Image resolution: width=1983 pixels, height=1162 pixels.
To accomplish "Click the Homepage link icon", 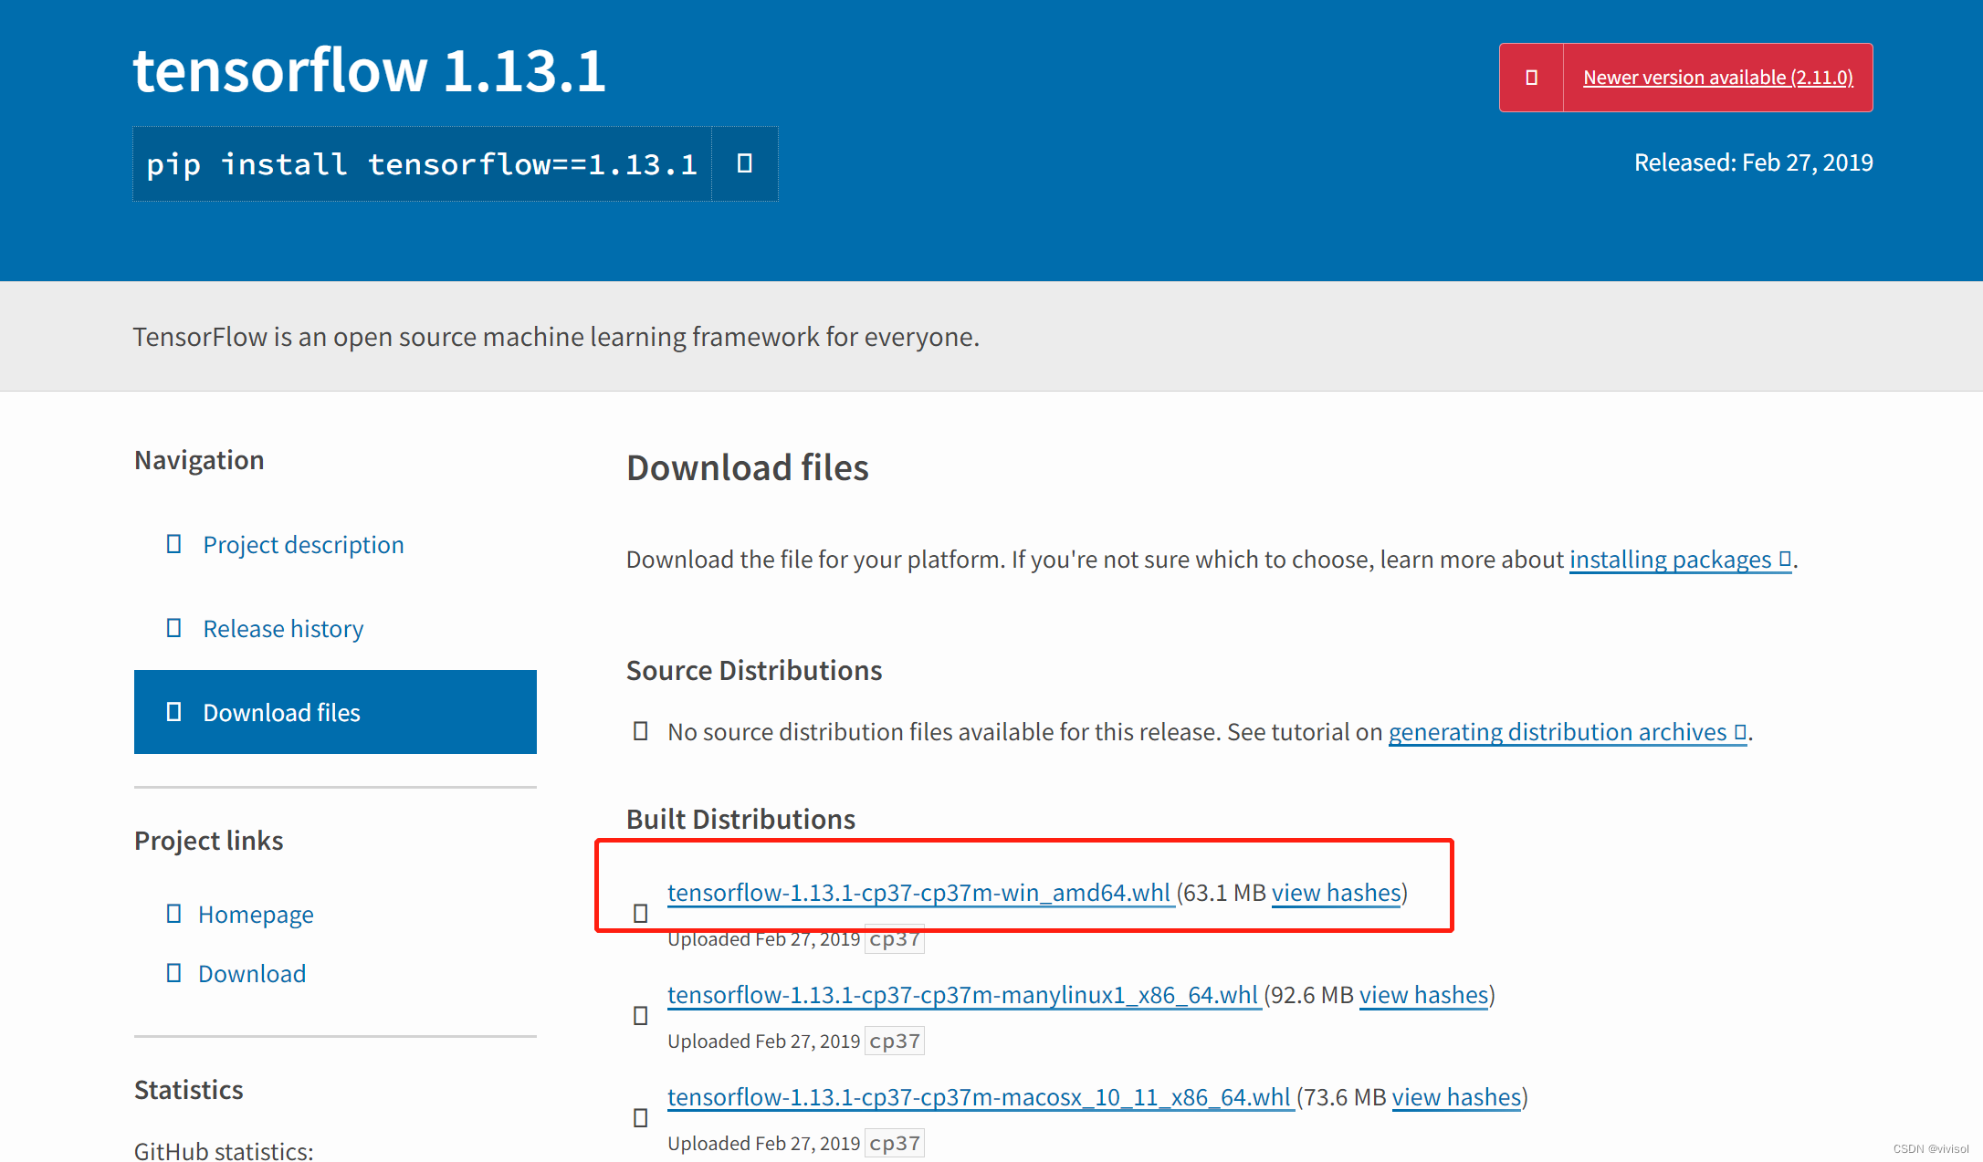I will pos(173,914).
